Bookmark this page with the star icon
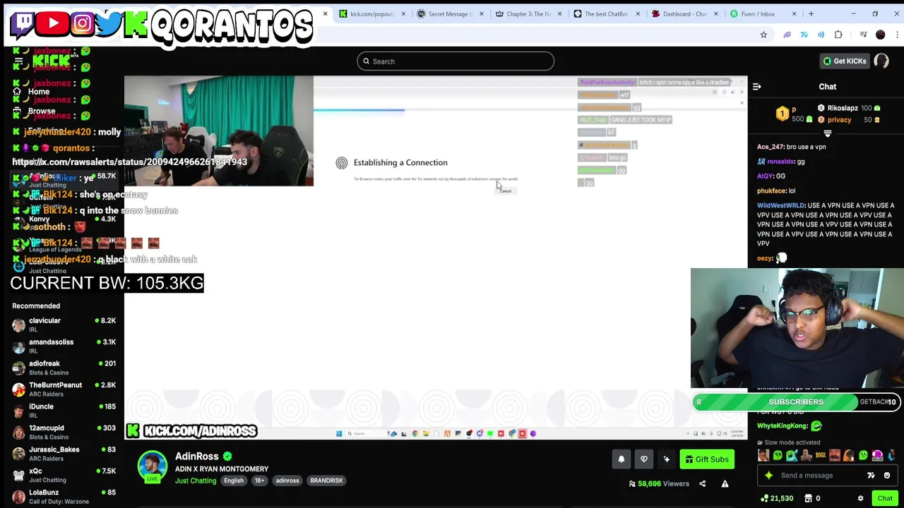The height and width of the screenshot is (508, 904). click(x=763, y=35)
